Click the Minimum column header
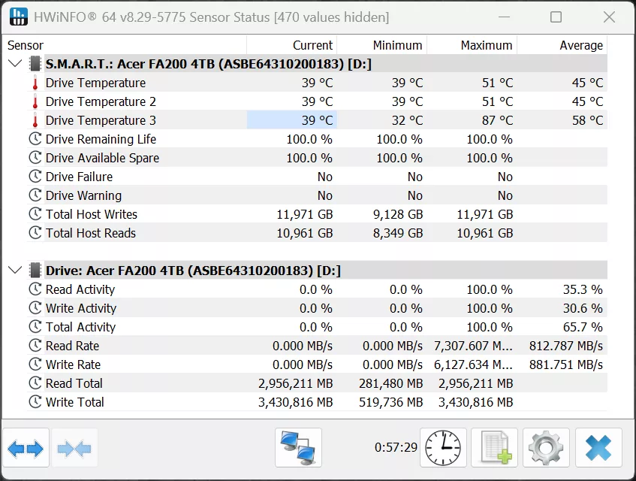636x481 pixels. pos(381,45)
